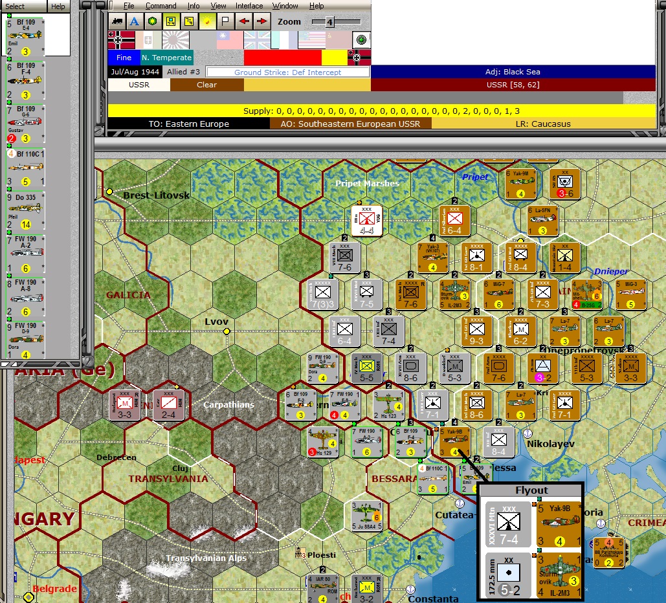Click the yellow Supply status line

[x=381, y=111]
